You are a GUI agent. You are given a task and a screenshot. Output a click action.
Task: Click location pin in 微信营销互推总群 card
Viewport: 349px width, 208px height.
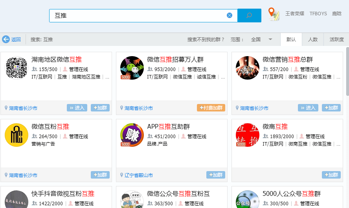237,108
